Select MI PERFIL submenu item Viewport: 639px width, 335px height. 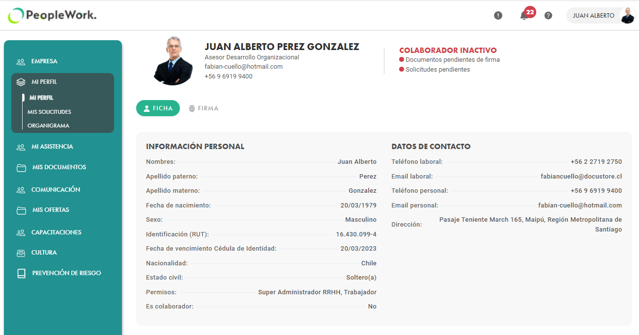coord(41,98)
